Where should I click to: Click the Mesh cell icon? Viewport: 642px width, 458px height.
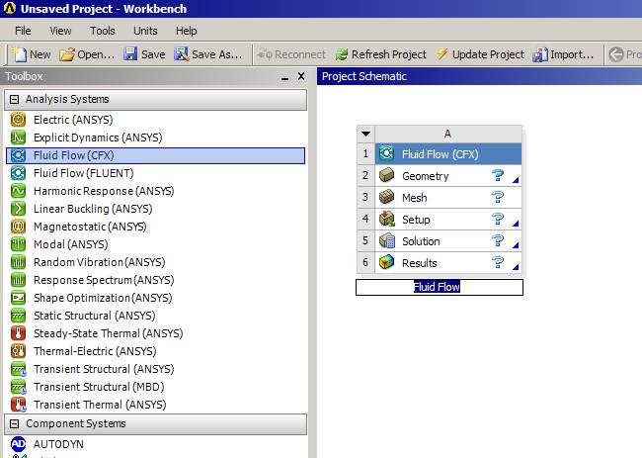coord(387,198)
